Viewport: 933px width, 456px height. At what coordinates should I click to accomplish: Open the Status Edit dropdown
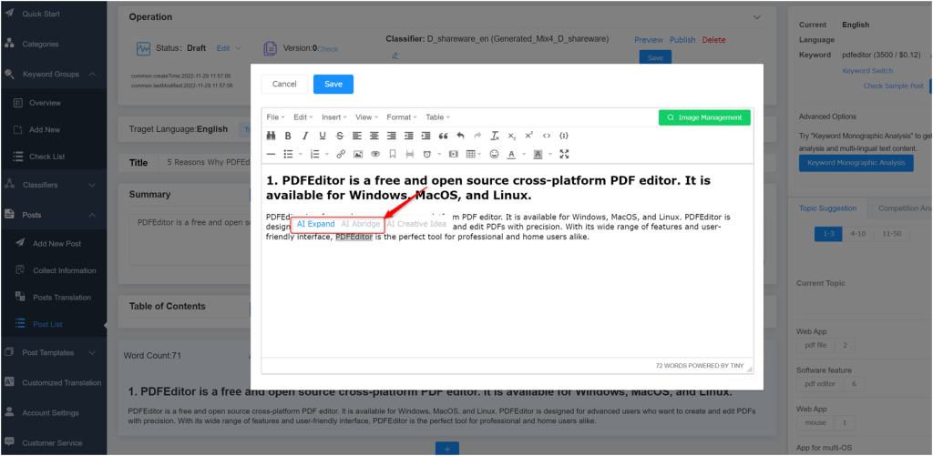point(229,48)
